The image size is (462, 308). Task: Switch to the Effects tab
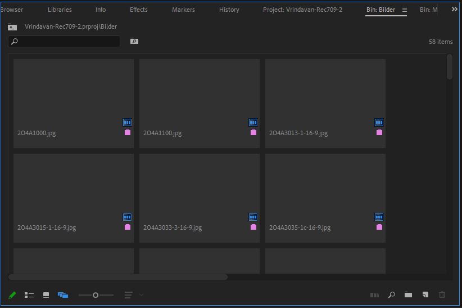point(139,10)
